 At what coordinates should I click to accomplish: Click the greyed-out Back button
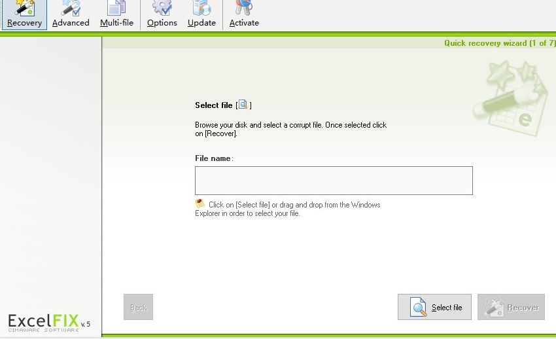(x=138, y=307)
